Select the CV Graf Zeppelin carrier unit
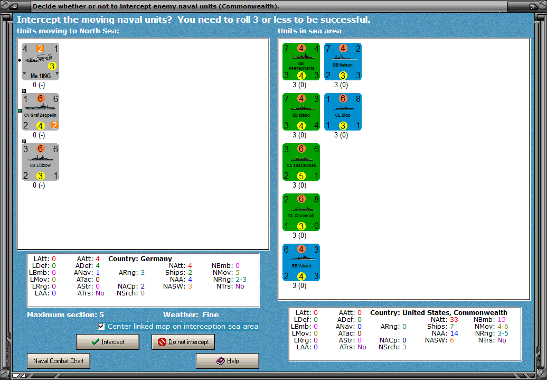Image resolution: width=547 pixels, height=380 pixels. point(41,112)
